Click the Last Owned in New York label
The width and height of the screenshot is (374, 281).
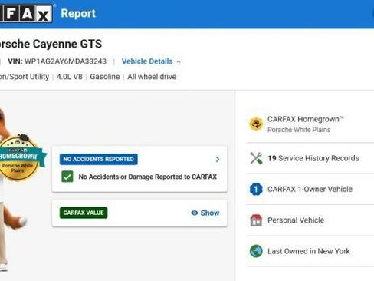tap(309, 251)
